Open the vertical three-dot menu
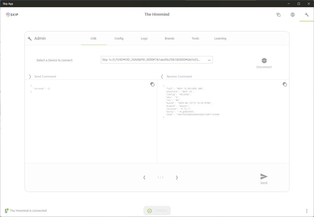Image resolution: width=314 pixels, height=217 pixels. pyautogui.click(x=306, y=211)
